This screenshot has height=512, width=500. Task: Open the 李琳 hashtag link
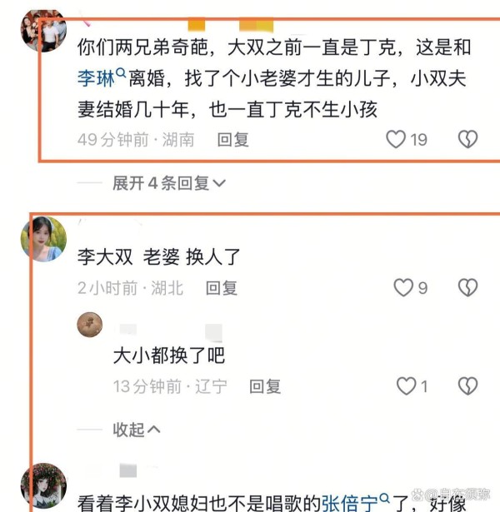[96, 79]
